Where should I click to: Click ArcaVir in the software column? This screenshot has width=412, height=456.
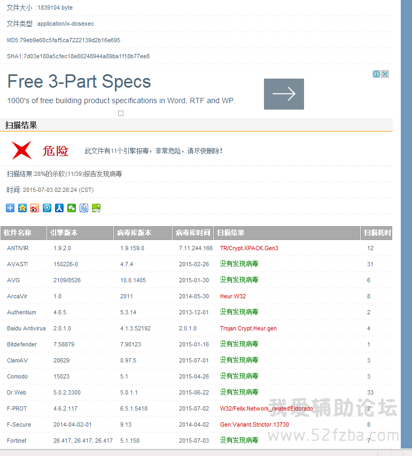point(17,296)
